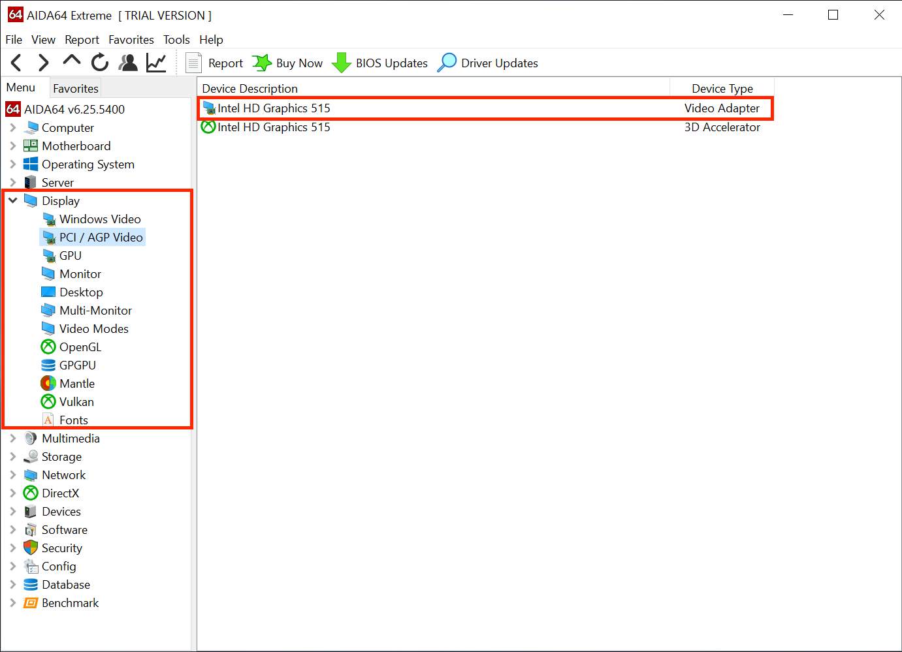Image resolution: width=902 pixels, height=652 pixels.
Task: Expand the Motherboard tree node
Action: pos(13,146)
